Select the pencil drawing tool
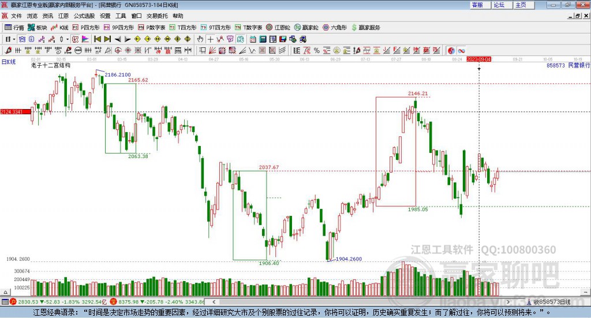The image size is (591, 318). [x=8, y=50]
